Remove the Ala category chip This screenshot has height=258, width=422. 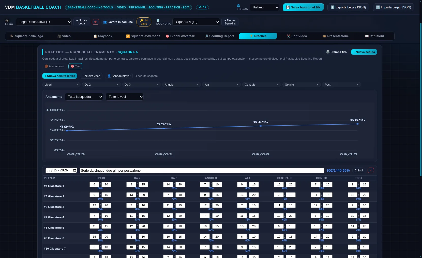237,85
